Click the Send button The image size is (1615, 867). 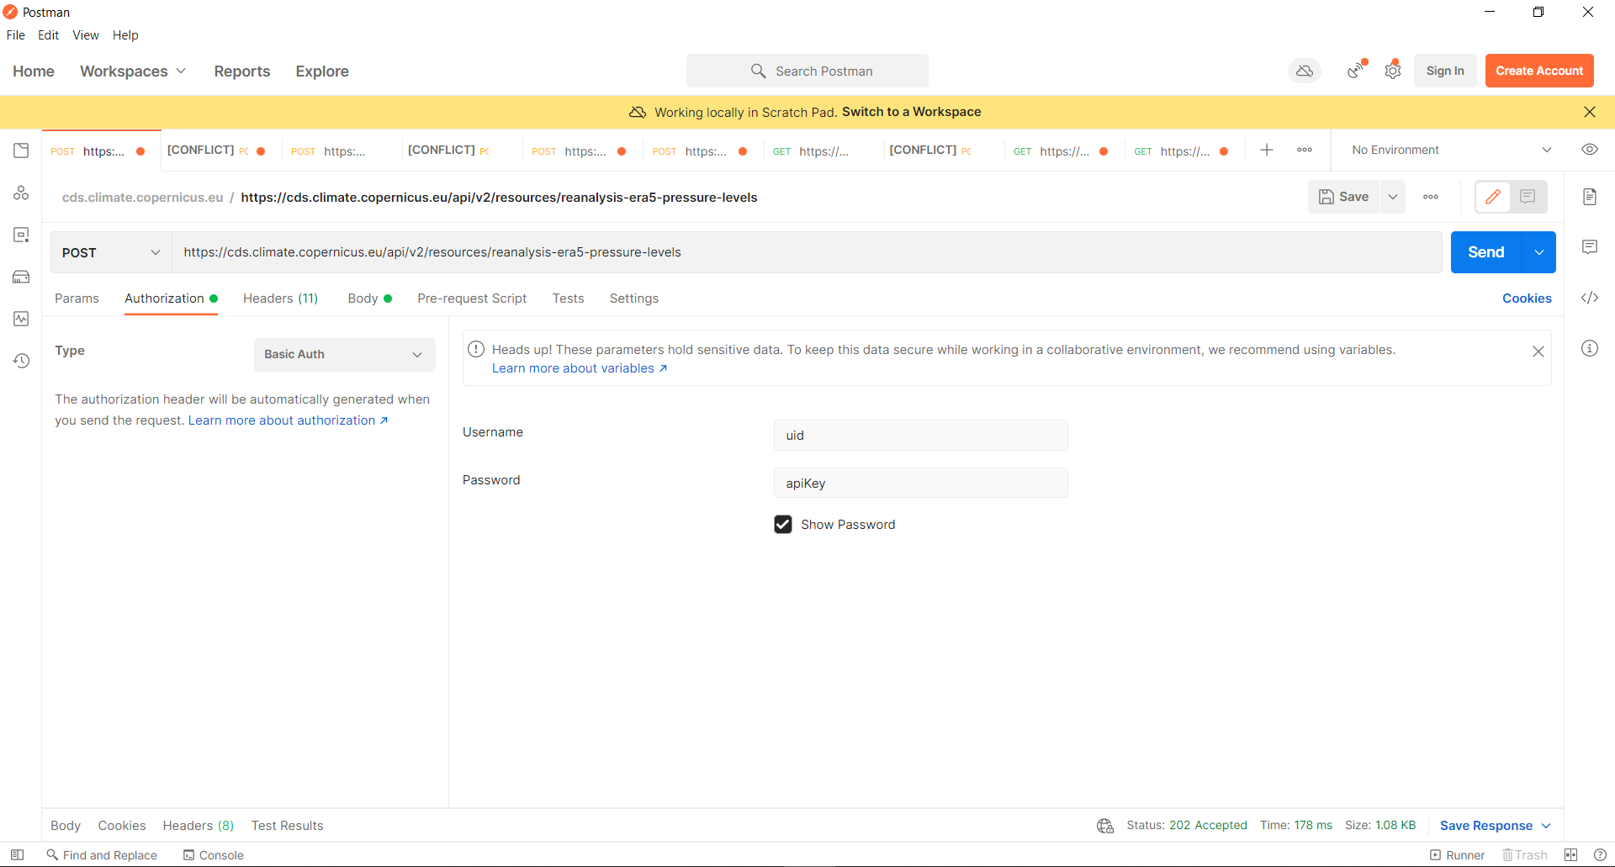[1486, 252]
